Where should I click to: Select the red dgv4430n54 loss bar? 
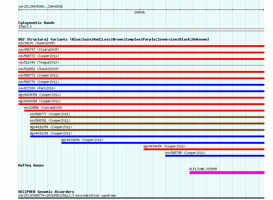141,104
